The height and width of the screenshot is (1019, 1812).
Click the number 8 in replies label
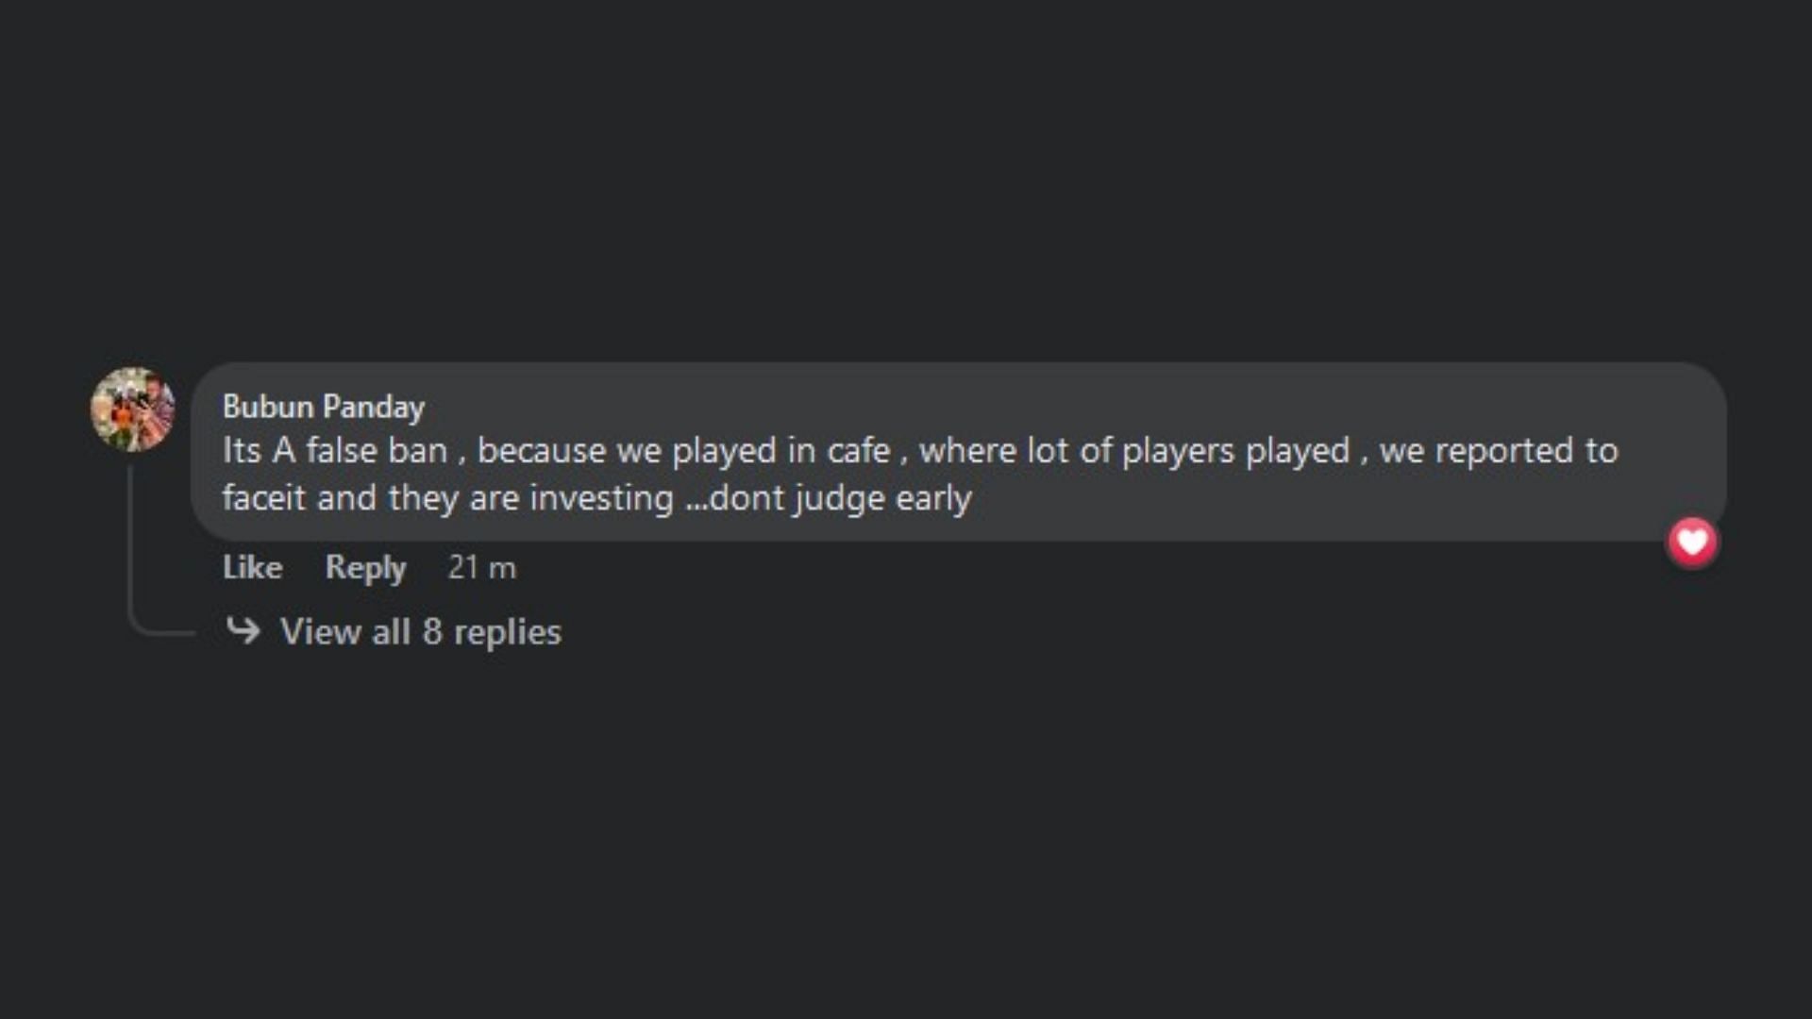click(432, 632)
